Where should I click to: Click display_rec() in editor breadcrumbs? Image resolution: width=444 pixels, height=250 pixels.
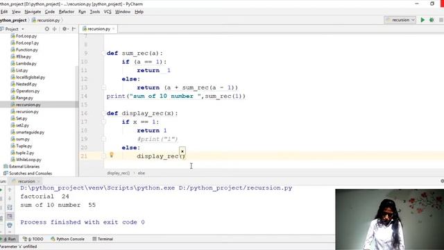[119, 173]
